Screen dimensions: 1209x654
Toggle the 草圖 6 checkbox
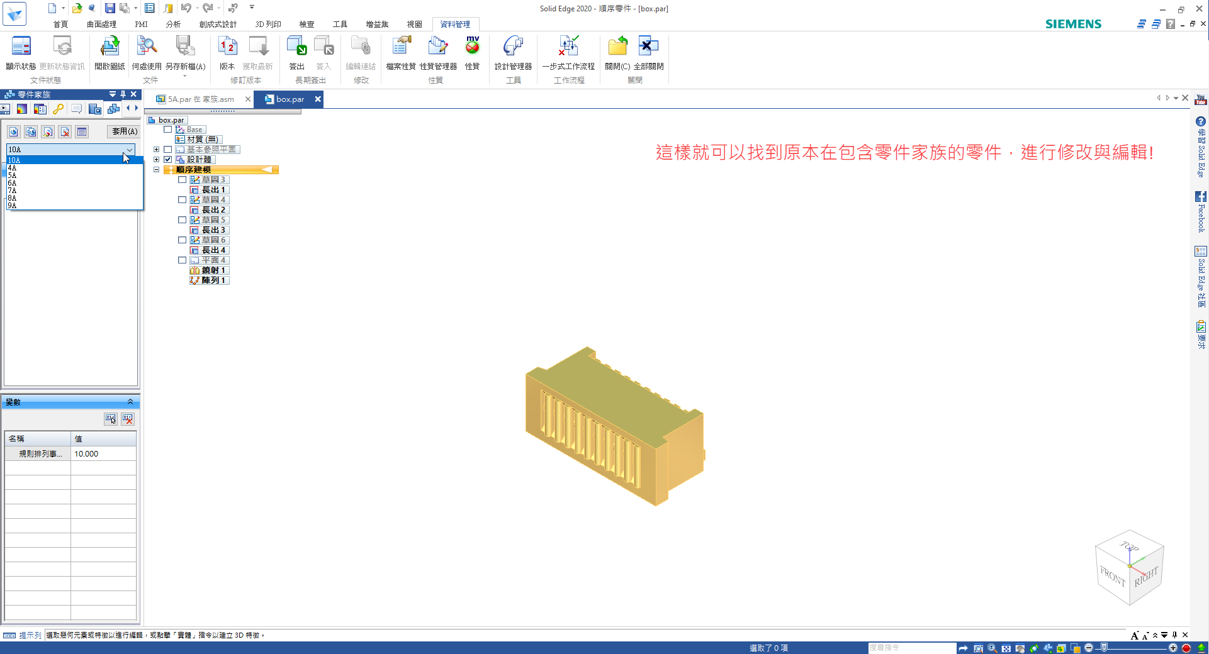pos(182,240)
